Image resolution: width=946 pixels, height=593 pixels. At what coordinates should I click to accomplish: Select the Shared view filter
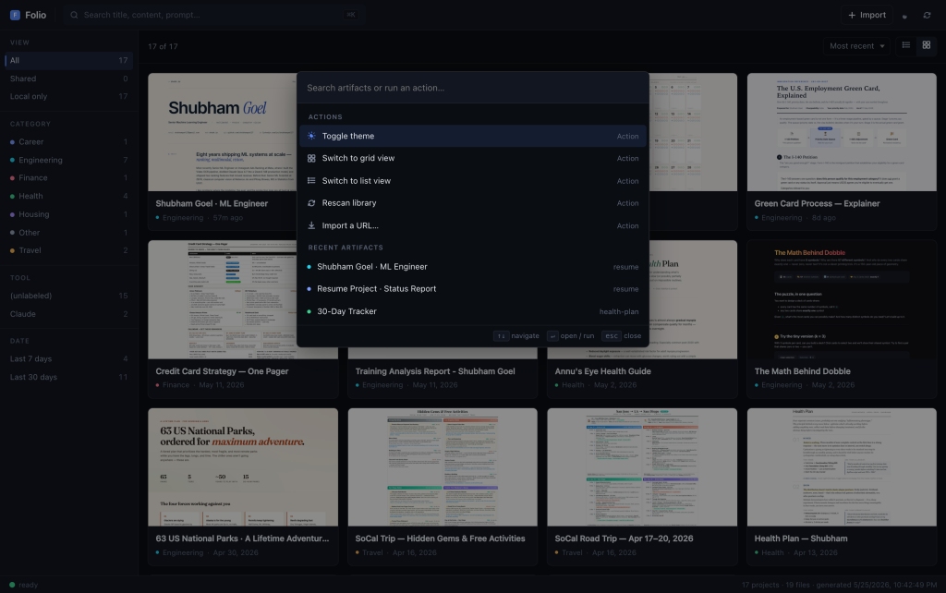coord(68,79)
